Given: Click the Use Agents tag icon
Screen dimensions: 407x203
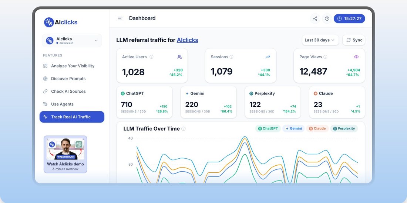Looking at the screenshot, I should pos(45,104).
